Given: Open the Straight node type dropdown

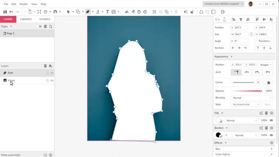Looking at the screenshot, I should pyautogui.click(x=265, y=65).
